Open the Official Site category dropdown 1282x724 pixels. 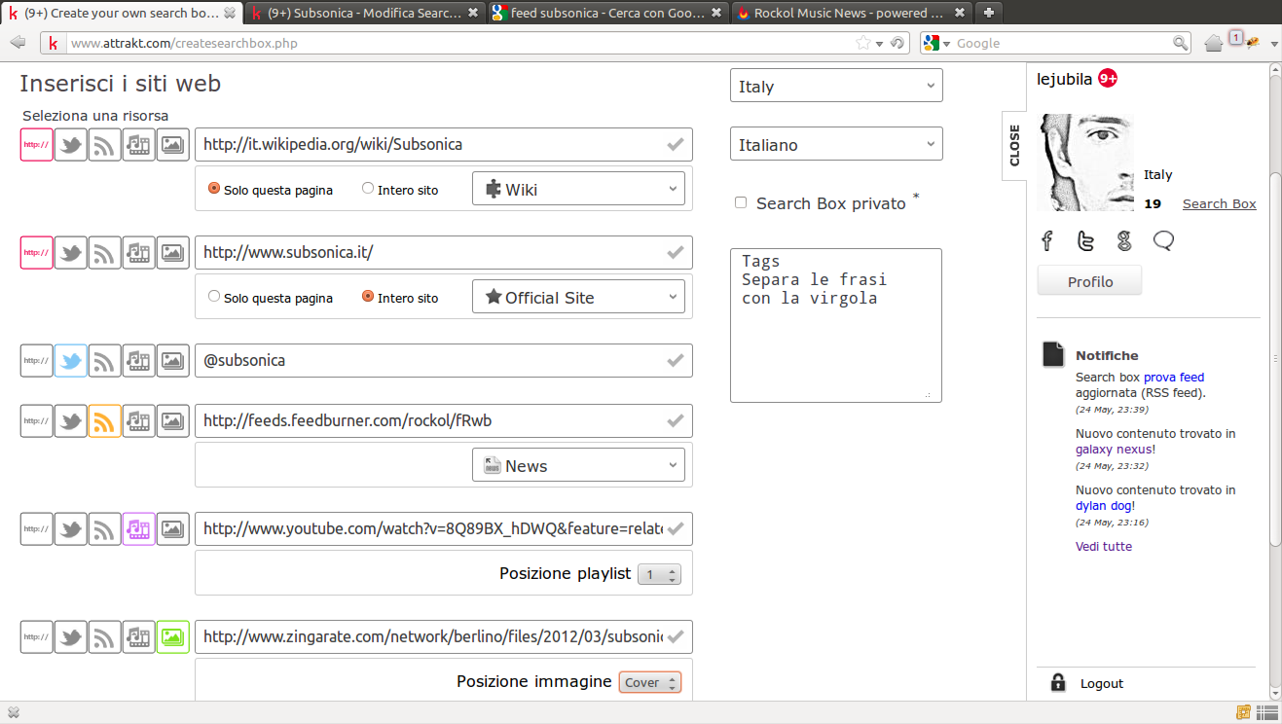(x=578, y=297)
